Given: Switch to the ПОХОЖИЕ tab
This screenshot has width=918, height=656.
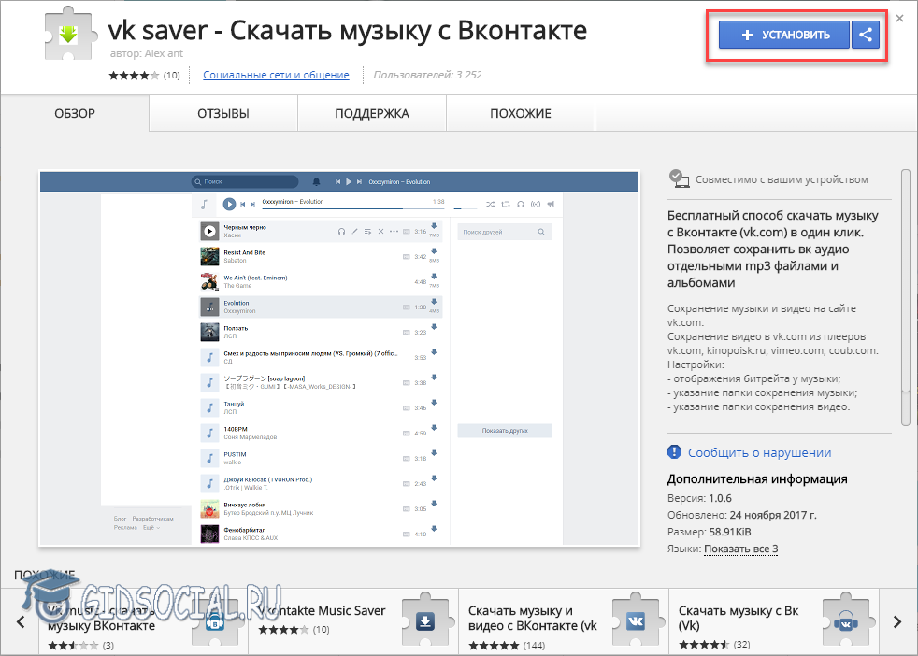Looking at the screenshot, I should [x=520, y=114].
